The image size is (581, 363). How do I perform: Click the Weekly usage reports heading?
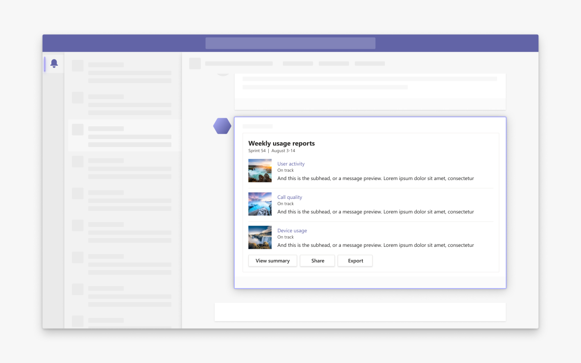click(282, 143)
